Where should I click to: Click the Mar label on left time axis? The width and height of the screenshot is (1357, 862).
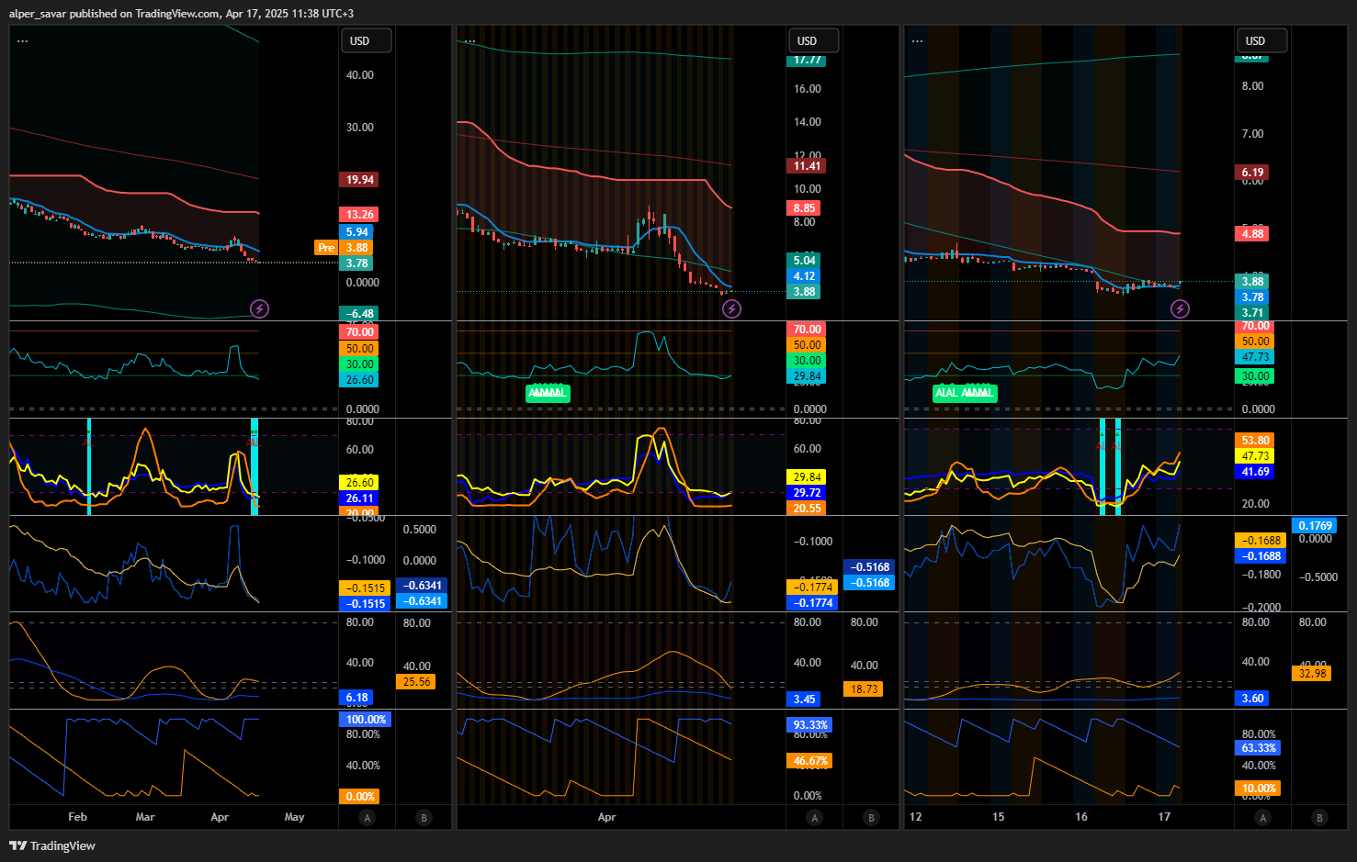[145, 817]
